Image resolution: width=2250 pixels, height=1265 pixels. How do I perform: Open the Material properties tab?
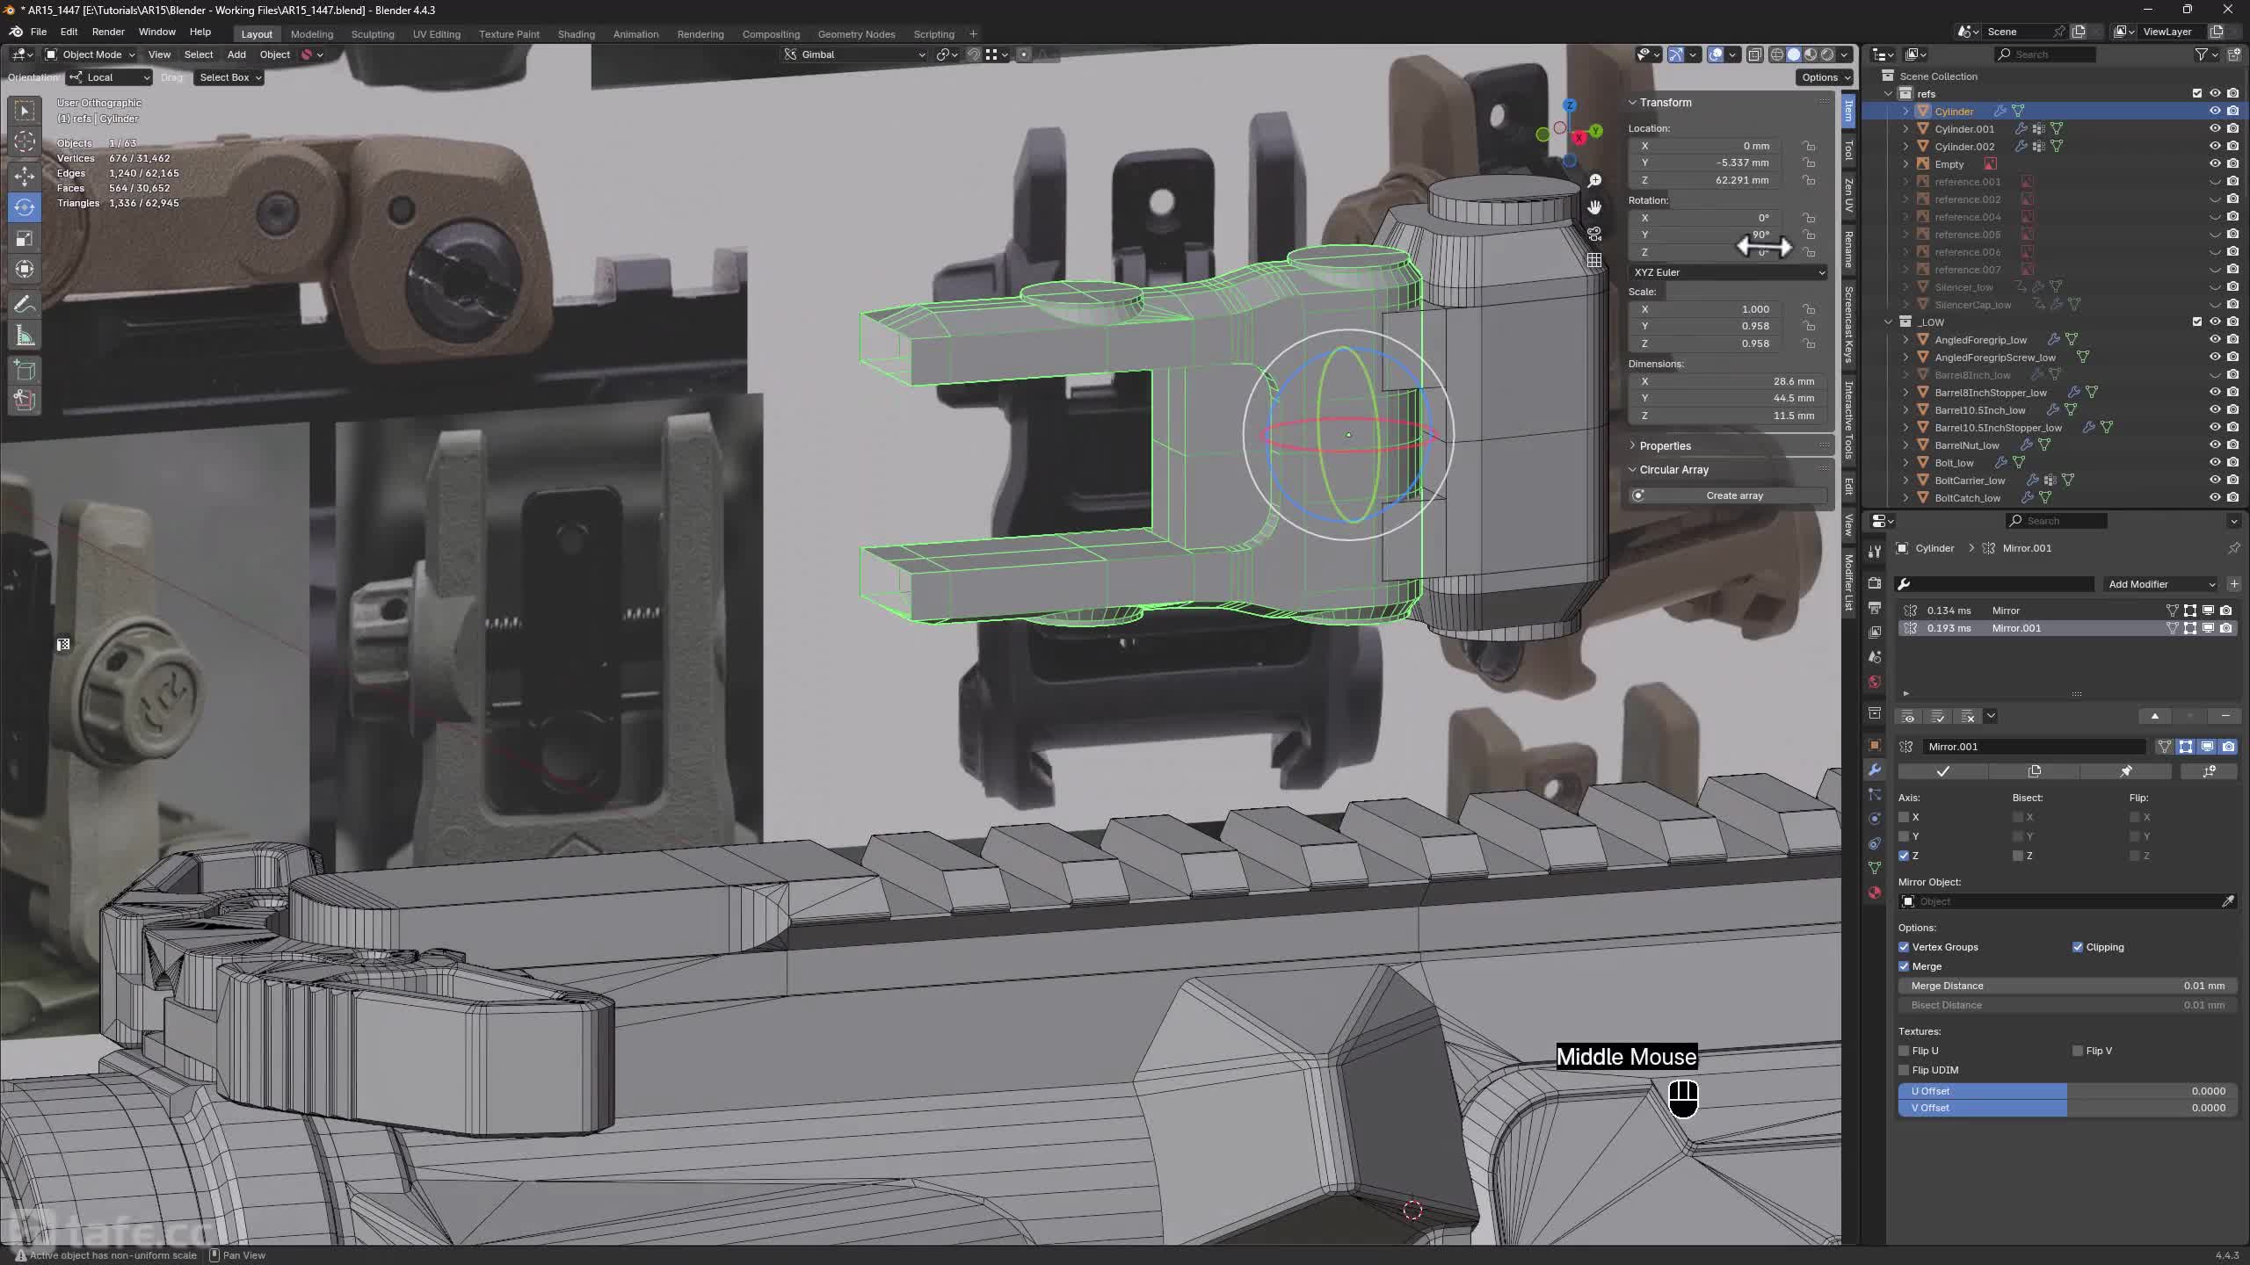coord(1875,893)
